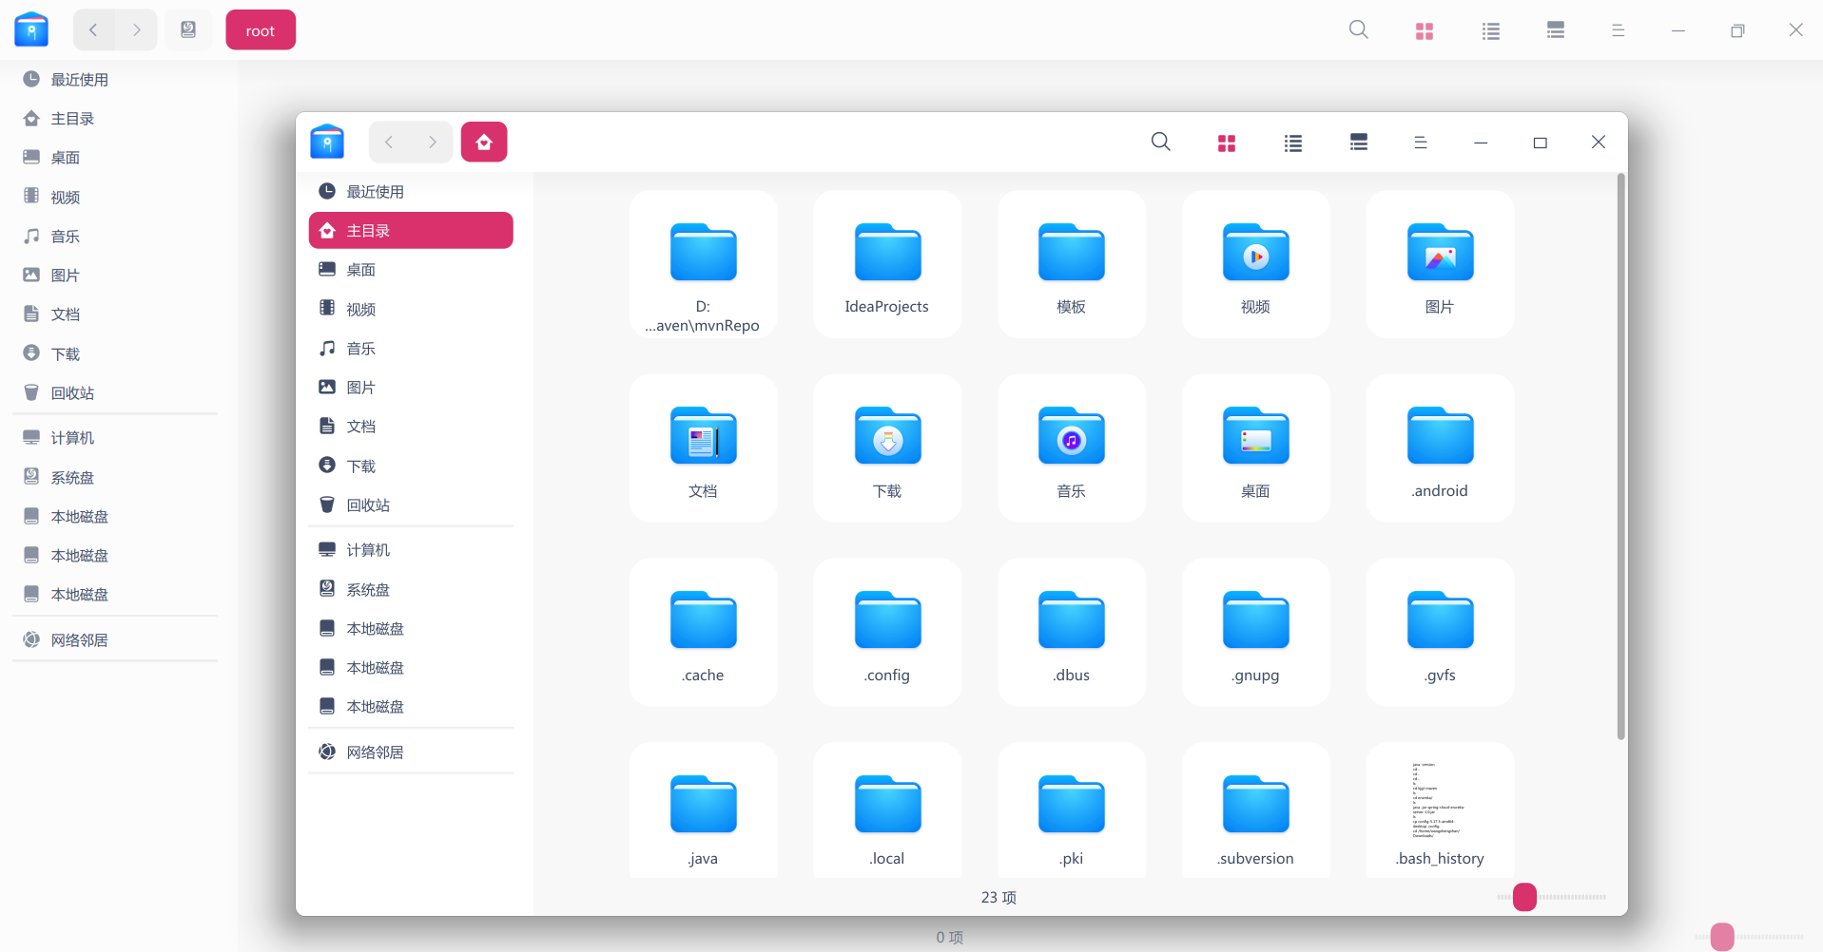
Task: Select the .java folder
Action: pos(703,810)
